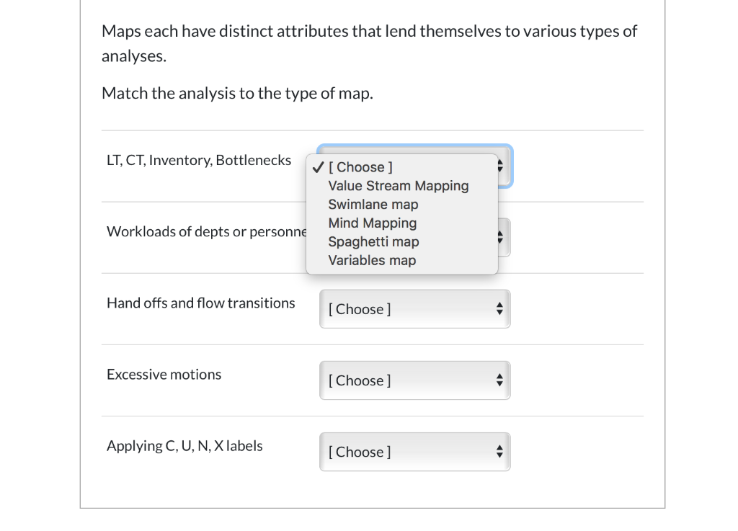
Task: Click the "Excessive motions" row label
Action: tap(164, 374)
